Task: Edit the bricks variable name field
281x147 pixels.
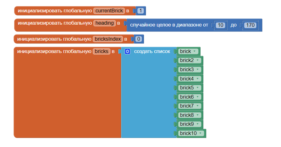Action: click(x=101, y=51)
